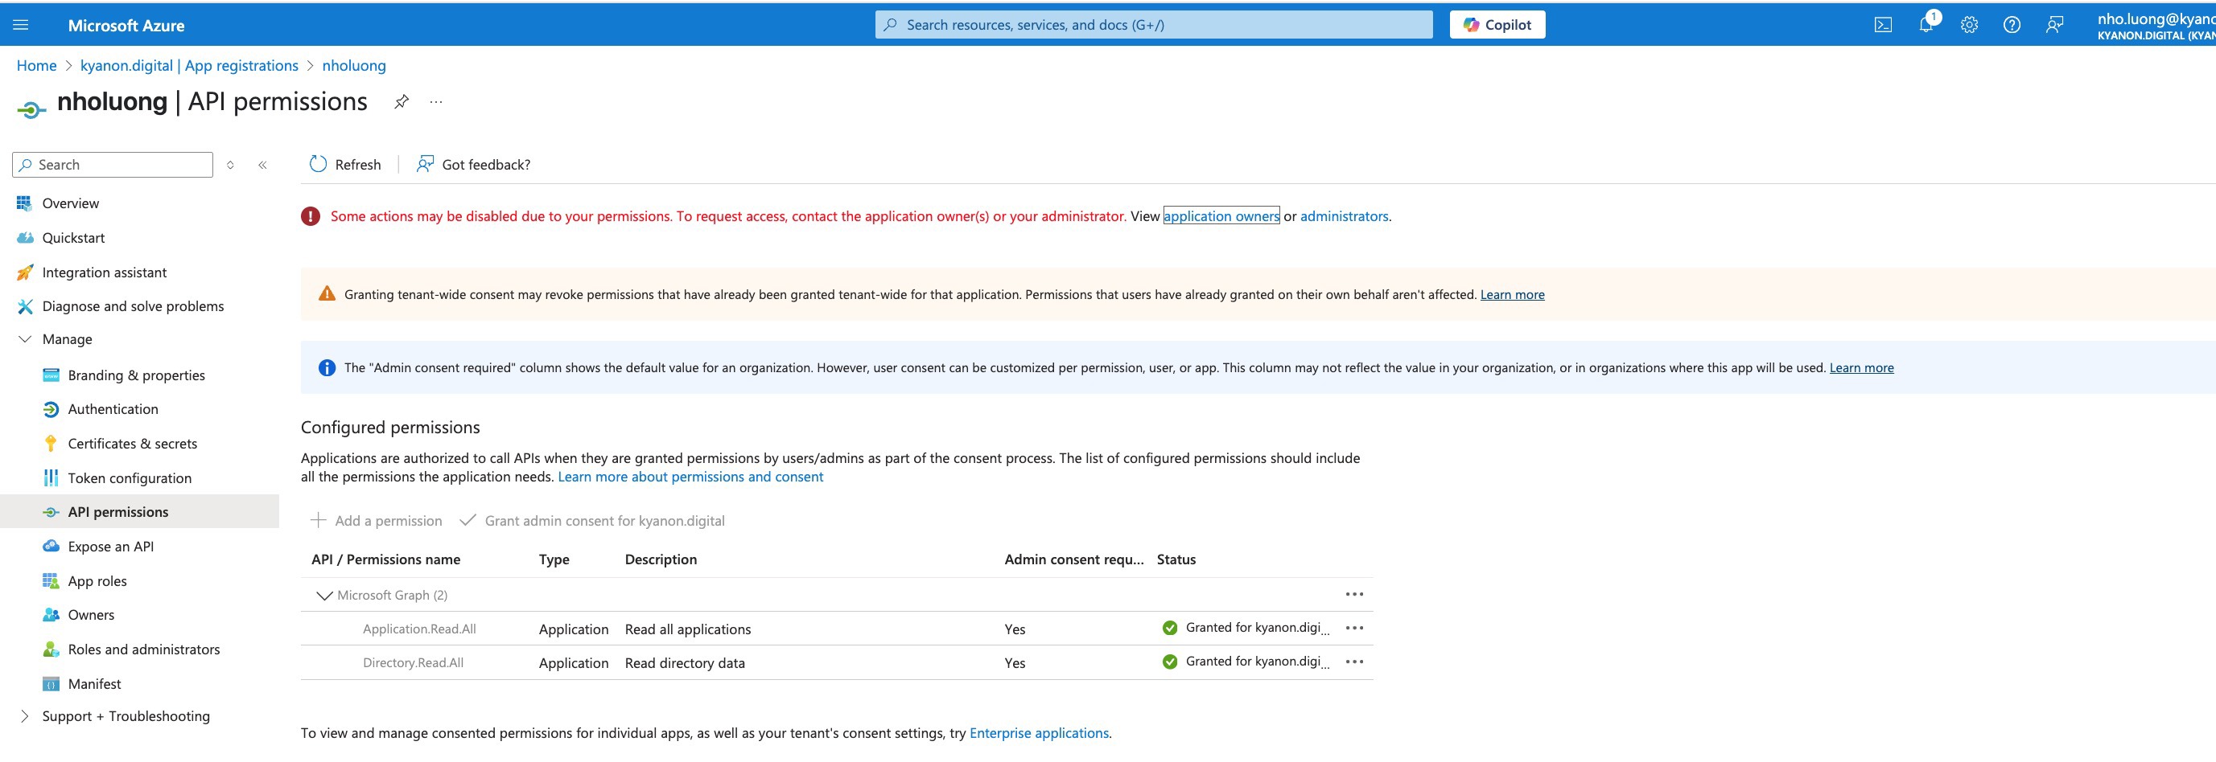Click Add a permission

[376, 521]
